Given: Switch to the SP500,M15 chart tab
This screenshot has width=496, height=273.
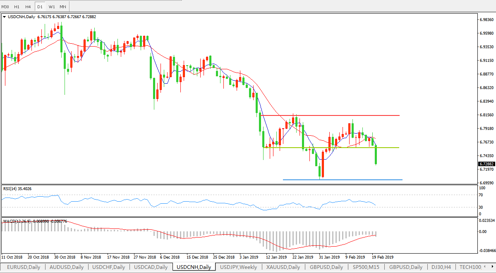Looking at the screenshot, I should pyautogui.click(x=368, y=267).
